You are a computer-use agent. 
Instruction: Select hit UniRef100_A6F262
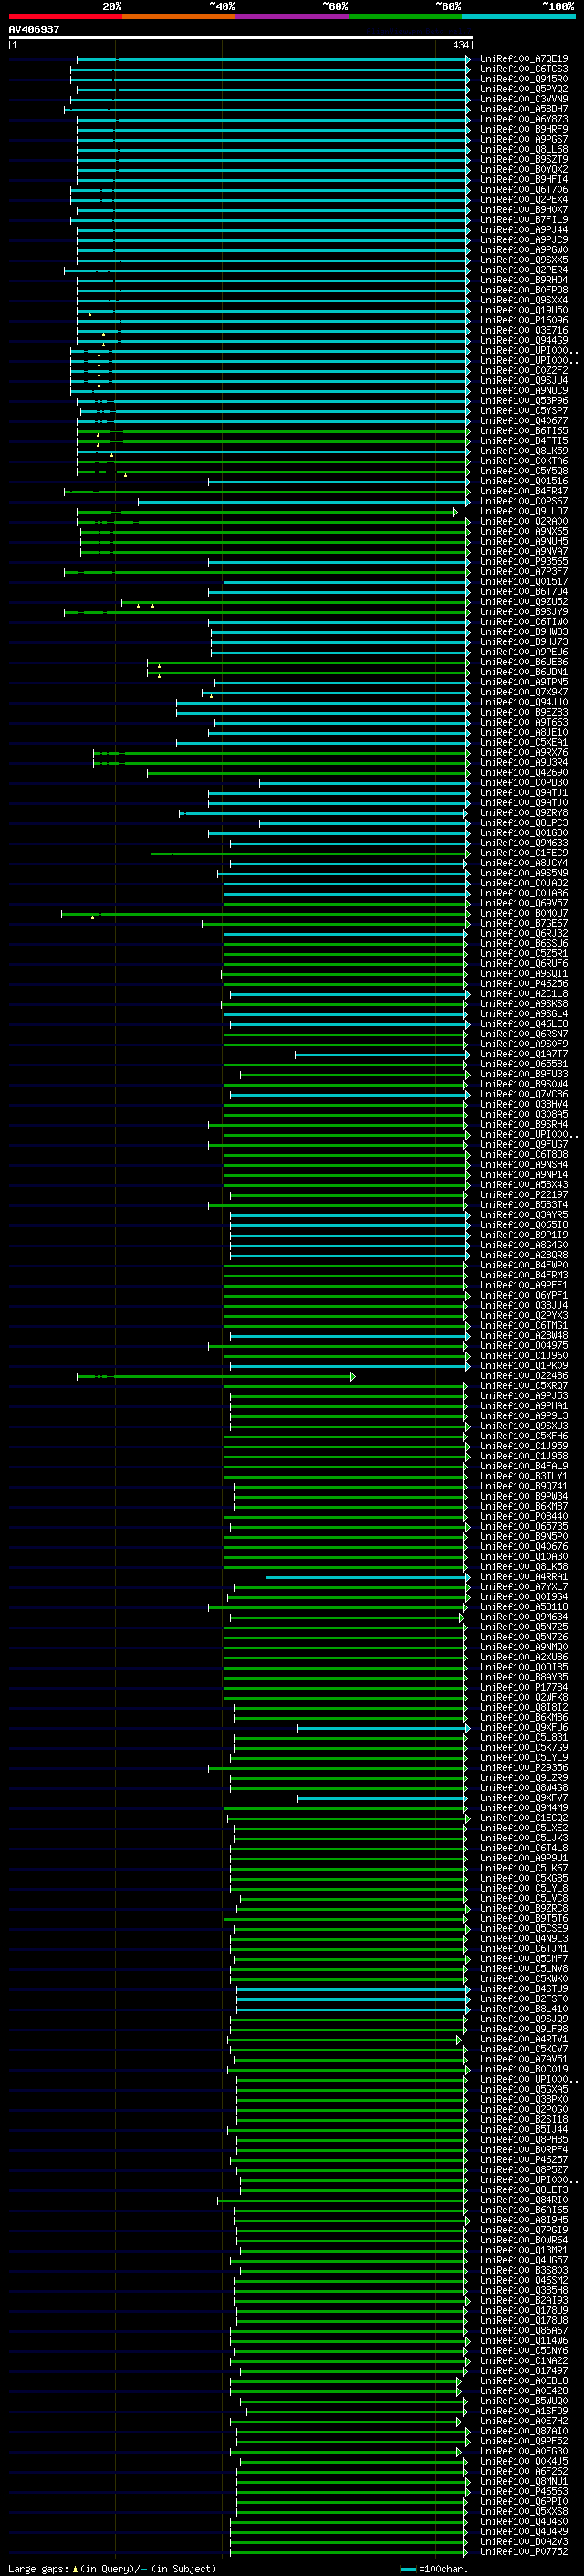click(523, 2471)
